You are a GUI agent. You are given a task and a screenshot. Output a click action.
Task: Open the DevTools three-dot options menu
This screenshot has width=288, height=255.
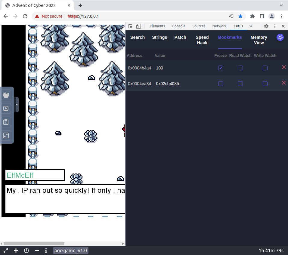[x=275, y=26]
